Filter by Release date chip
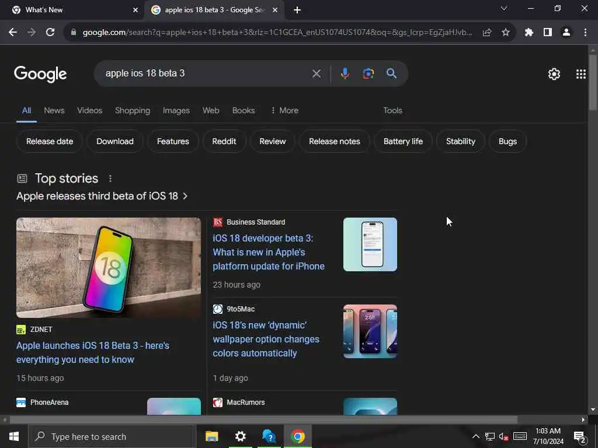This screenshot has width=598, height=448. click(50, 141)
